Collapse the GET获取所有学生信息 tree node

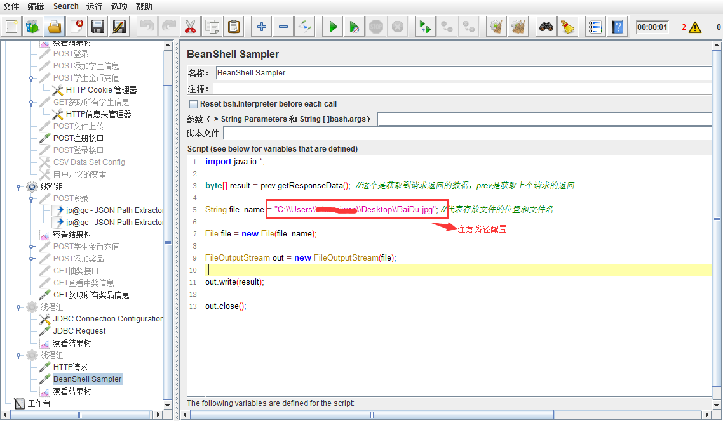coord(31,103)
